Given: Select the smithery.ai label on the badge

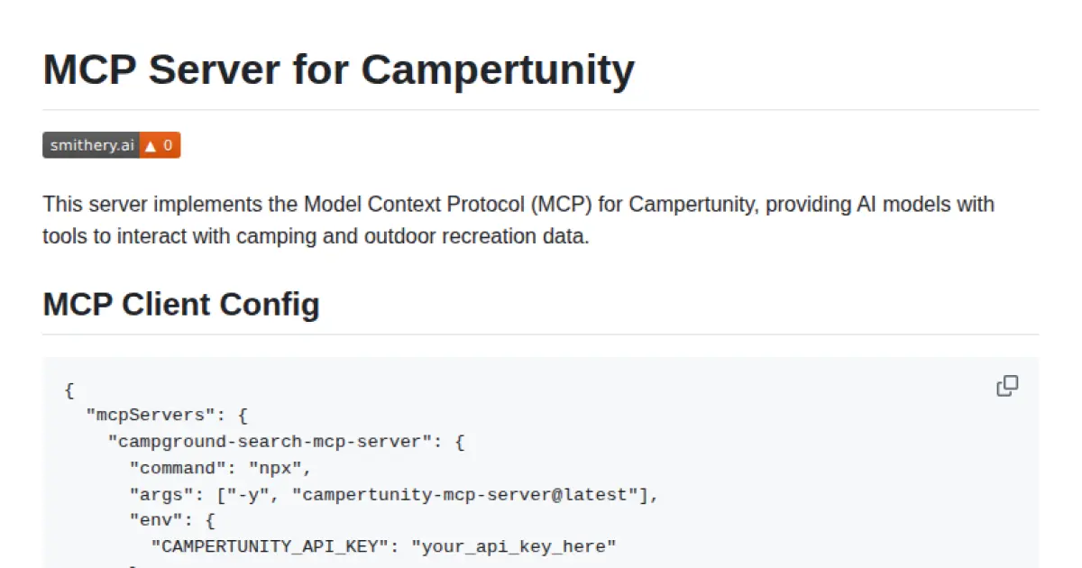Looking at the screenshot, I should pyautogui.click(x=90, y=145).
